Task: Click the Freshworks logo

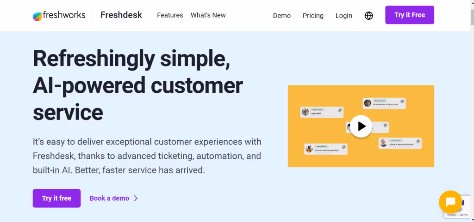Action: pyautogui.click(x=59, y=15)
